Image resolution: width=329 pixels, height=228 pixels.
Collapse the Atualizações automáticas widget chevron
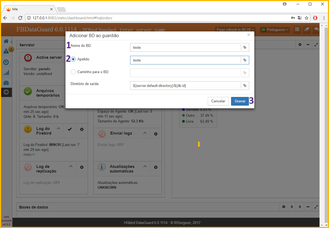[145, 166]
